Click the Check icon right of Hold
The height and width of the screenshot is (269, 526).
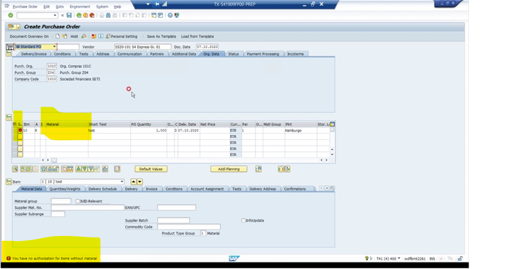(x=84, y=36)
